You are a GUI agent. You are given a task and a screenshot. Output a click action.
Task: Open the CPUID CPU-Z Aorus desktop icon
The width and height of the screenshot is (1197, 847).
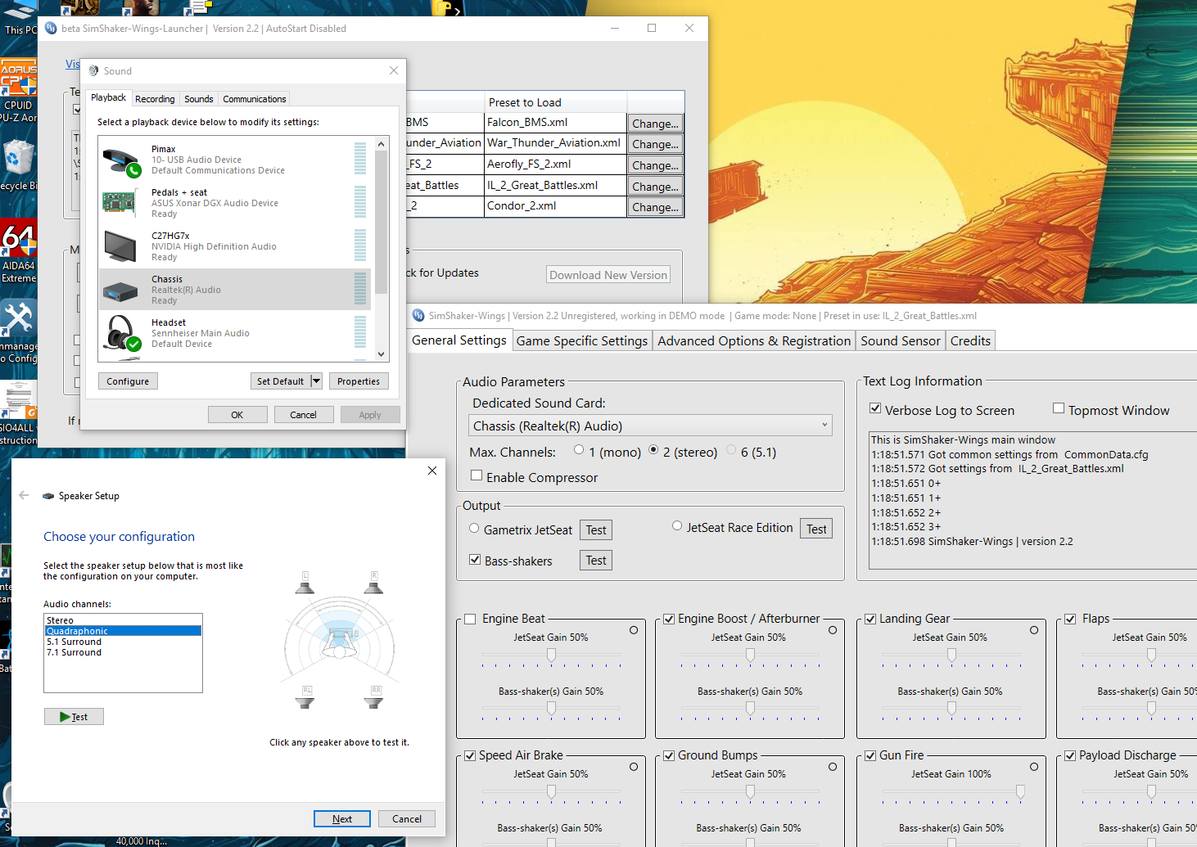point(18,90)
